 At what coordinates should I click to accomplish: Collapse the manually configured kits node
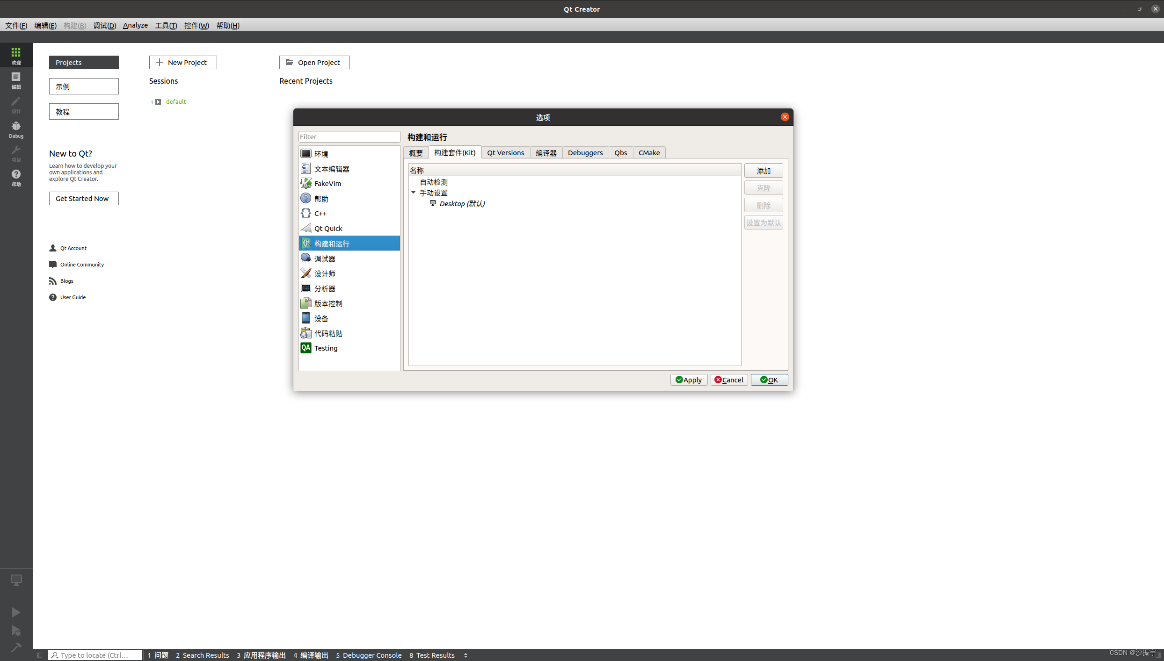pyautogui.click(x=414, y=193)
